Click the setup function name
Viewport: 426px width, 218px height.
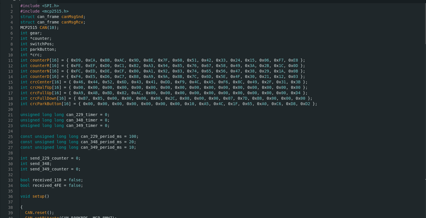click(x=38, y=197)
